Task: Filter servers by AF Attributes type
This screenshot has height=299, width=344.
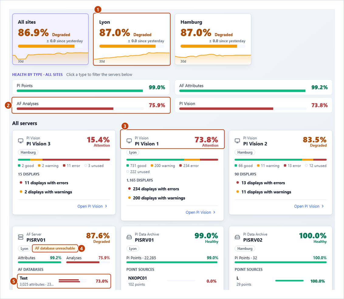Action: click(x=253, y=87)
